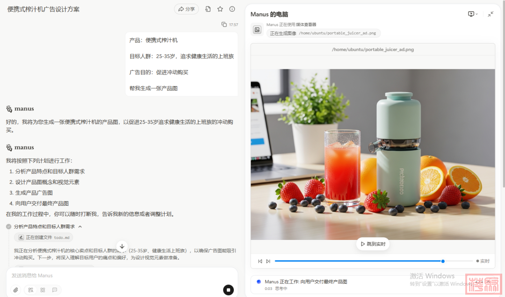The image size is (505, 297).
Task: Open the task files icon beside 分享
Action: click(x=208, y=9)
